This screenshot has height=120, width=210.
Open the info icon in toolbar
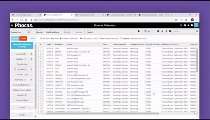170,31
